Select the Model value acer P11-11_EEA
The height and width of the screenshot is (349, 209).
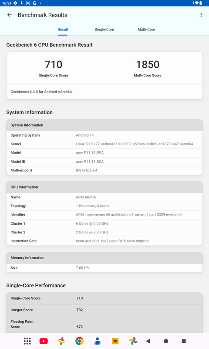tap(90, 153)
